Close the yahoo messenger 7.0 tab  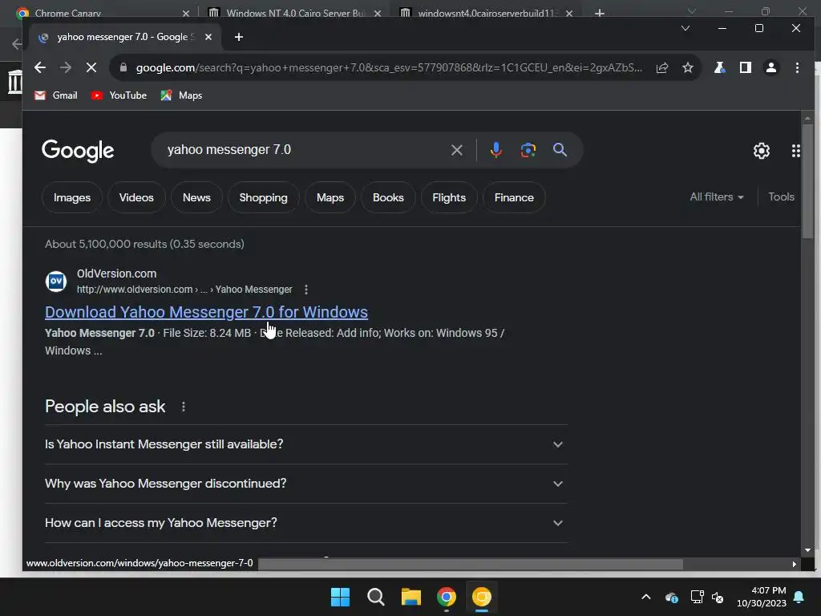tap(208, 37)
